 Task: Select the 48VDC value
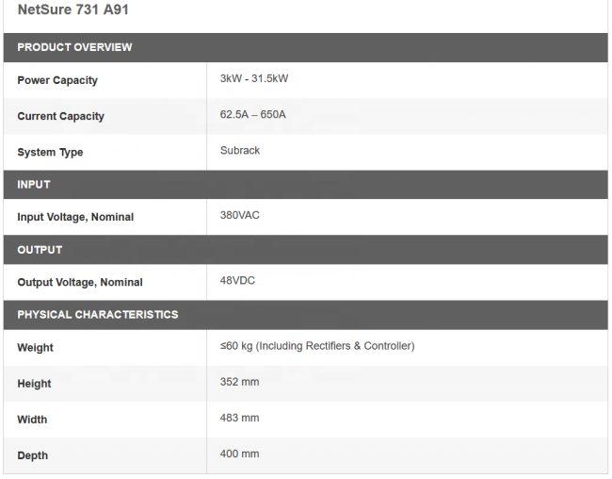237,281
